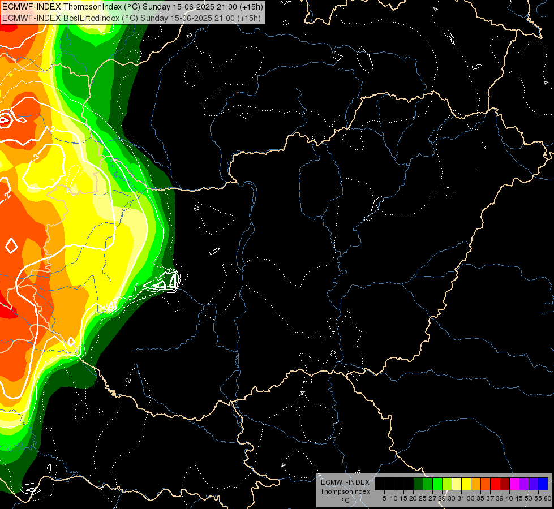Screen dimensions: 554x509
Task: Click the legend tick label 45
Action: point(519,498)
